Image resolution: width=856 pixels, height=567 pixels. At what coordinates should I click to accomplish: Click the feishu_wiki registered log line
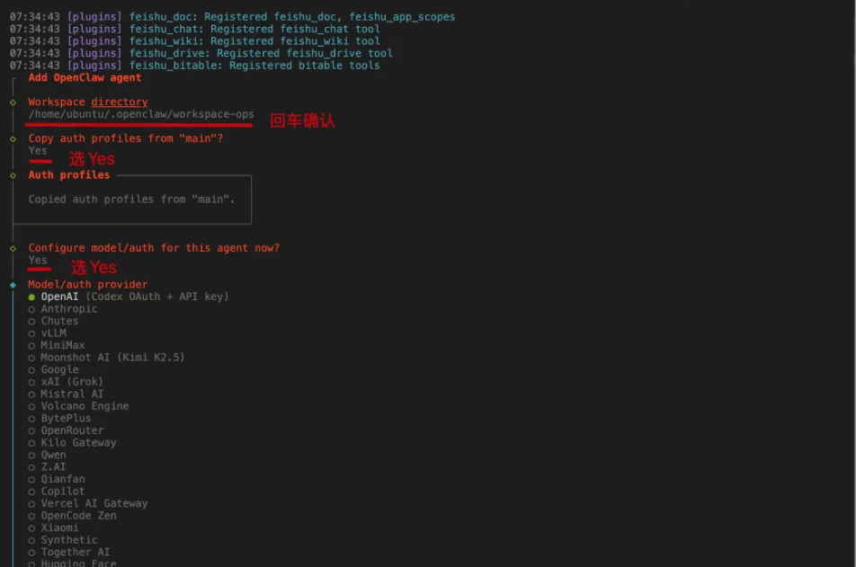[x=195, y=41]
